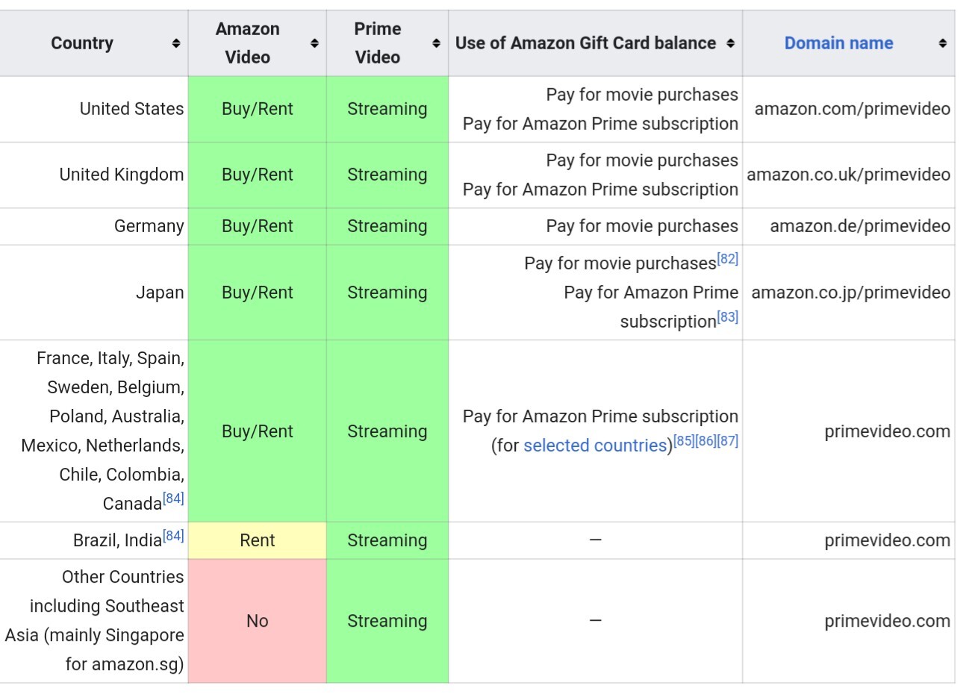Click Streaming in United States row
This screenshot has height=697, width=960.
point(387,109)
